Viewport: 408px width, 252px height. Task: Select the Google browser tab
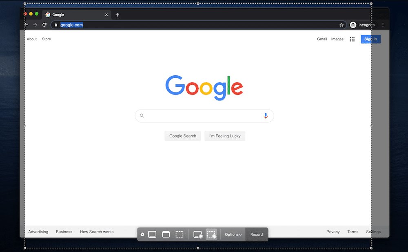pyautogui.click(x=77, y=15)
